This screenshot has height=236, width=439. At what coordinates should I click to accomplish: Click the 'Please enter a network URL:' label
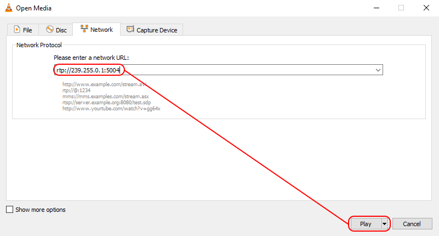click(x=92, y=58)
